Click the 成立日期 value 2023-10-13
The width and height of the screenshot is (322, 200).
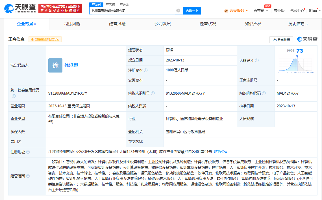click(x=175, y=60)
